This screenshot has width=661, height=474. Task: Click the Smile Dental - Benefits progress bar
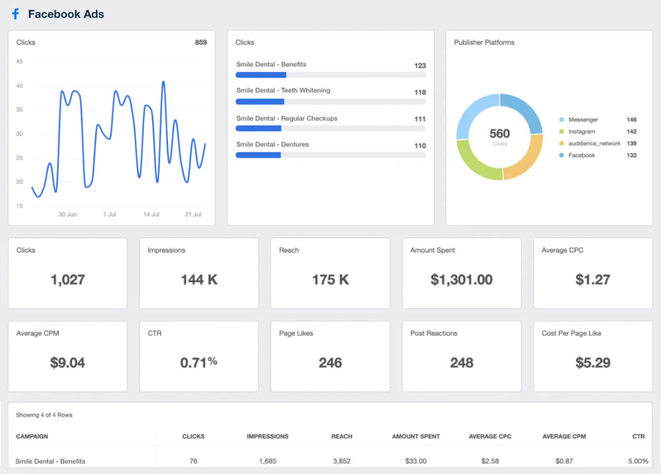[x=330, y=75]
